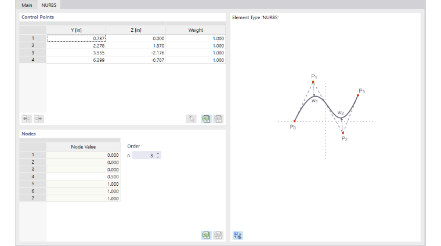Image resolution: width=441 pixels, height=246 pixels.
Task: Export Nodes table to Excel
Action: pyautogui.click(x=206, y=235)
